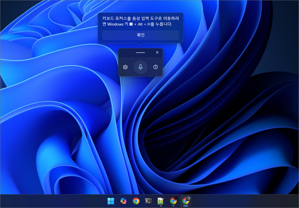Launch Copilot from the taskbar
The image size is (299, 208).
coord(123,201)
